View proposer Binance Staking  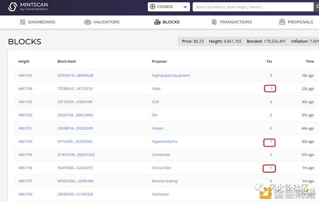pos(165,181)
